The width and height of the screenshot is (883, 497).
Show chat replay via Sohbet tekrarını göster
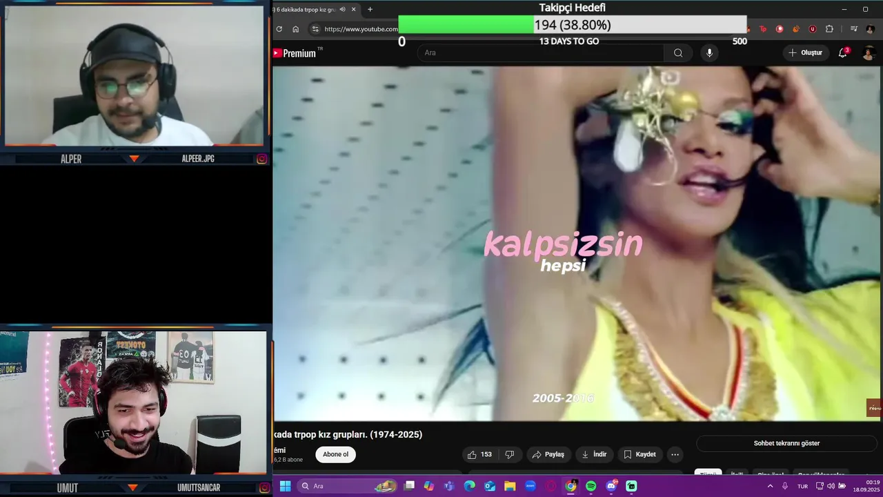(786, 443)
